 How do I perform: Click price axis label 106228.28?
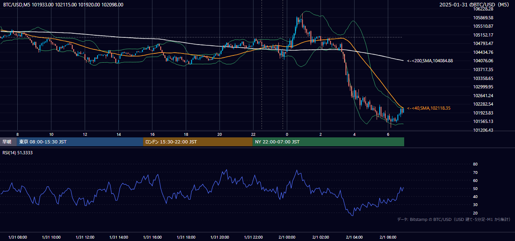484,9
